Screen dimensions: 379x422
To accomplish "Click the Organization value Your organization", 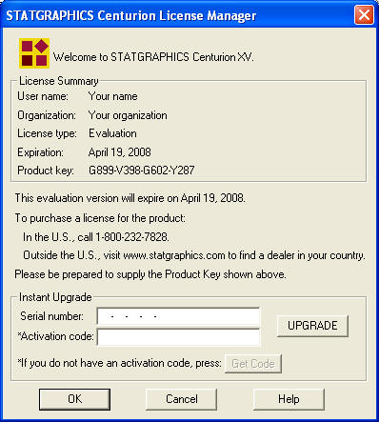I will (128, 115).
